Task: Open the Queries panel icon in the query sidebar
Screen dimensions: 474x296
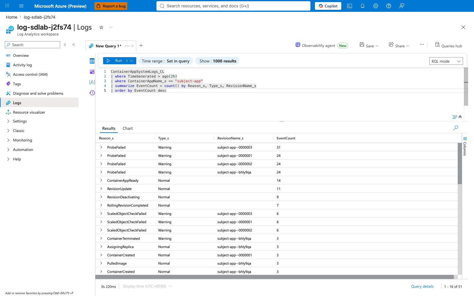Action: pos(92,72)
